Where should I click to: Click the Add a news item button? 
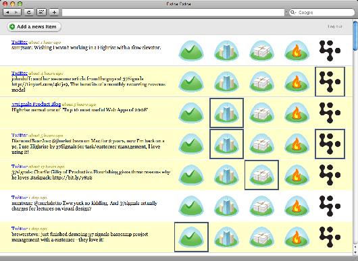(34, 27)
